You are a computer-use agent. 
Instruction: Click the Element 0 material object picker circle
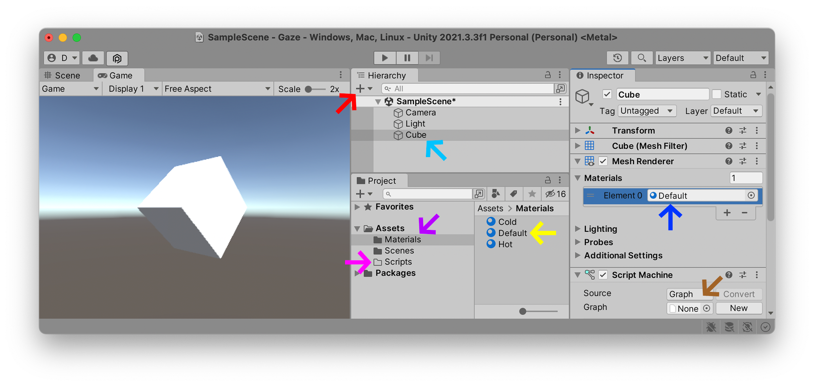click(751, 196)
